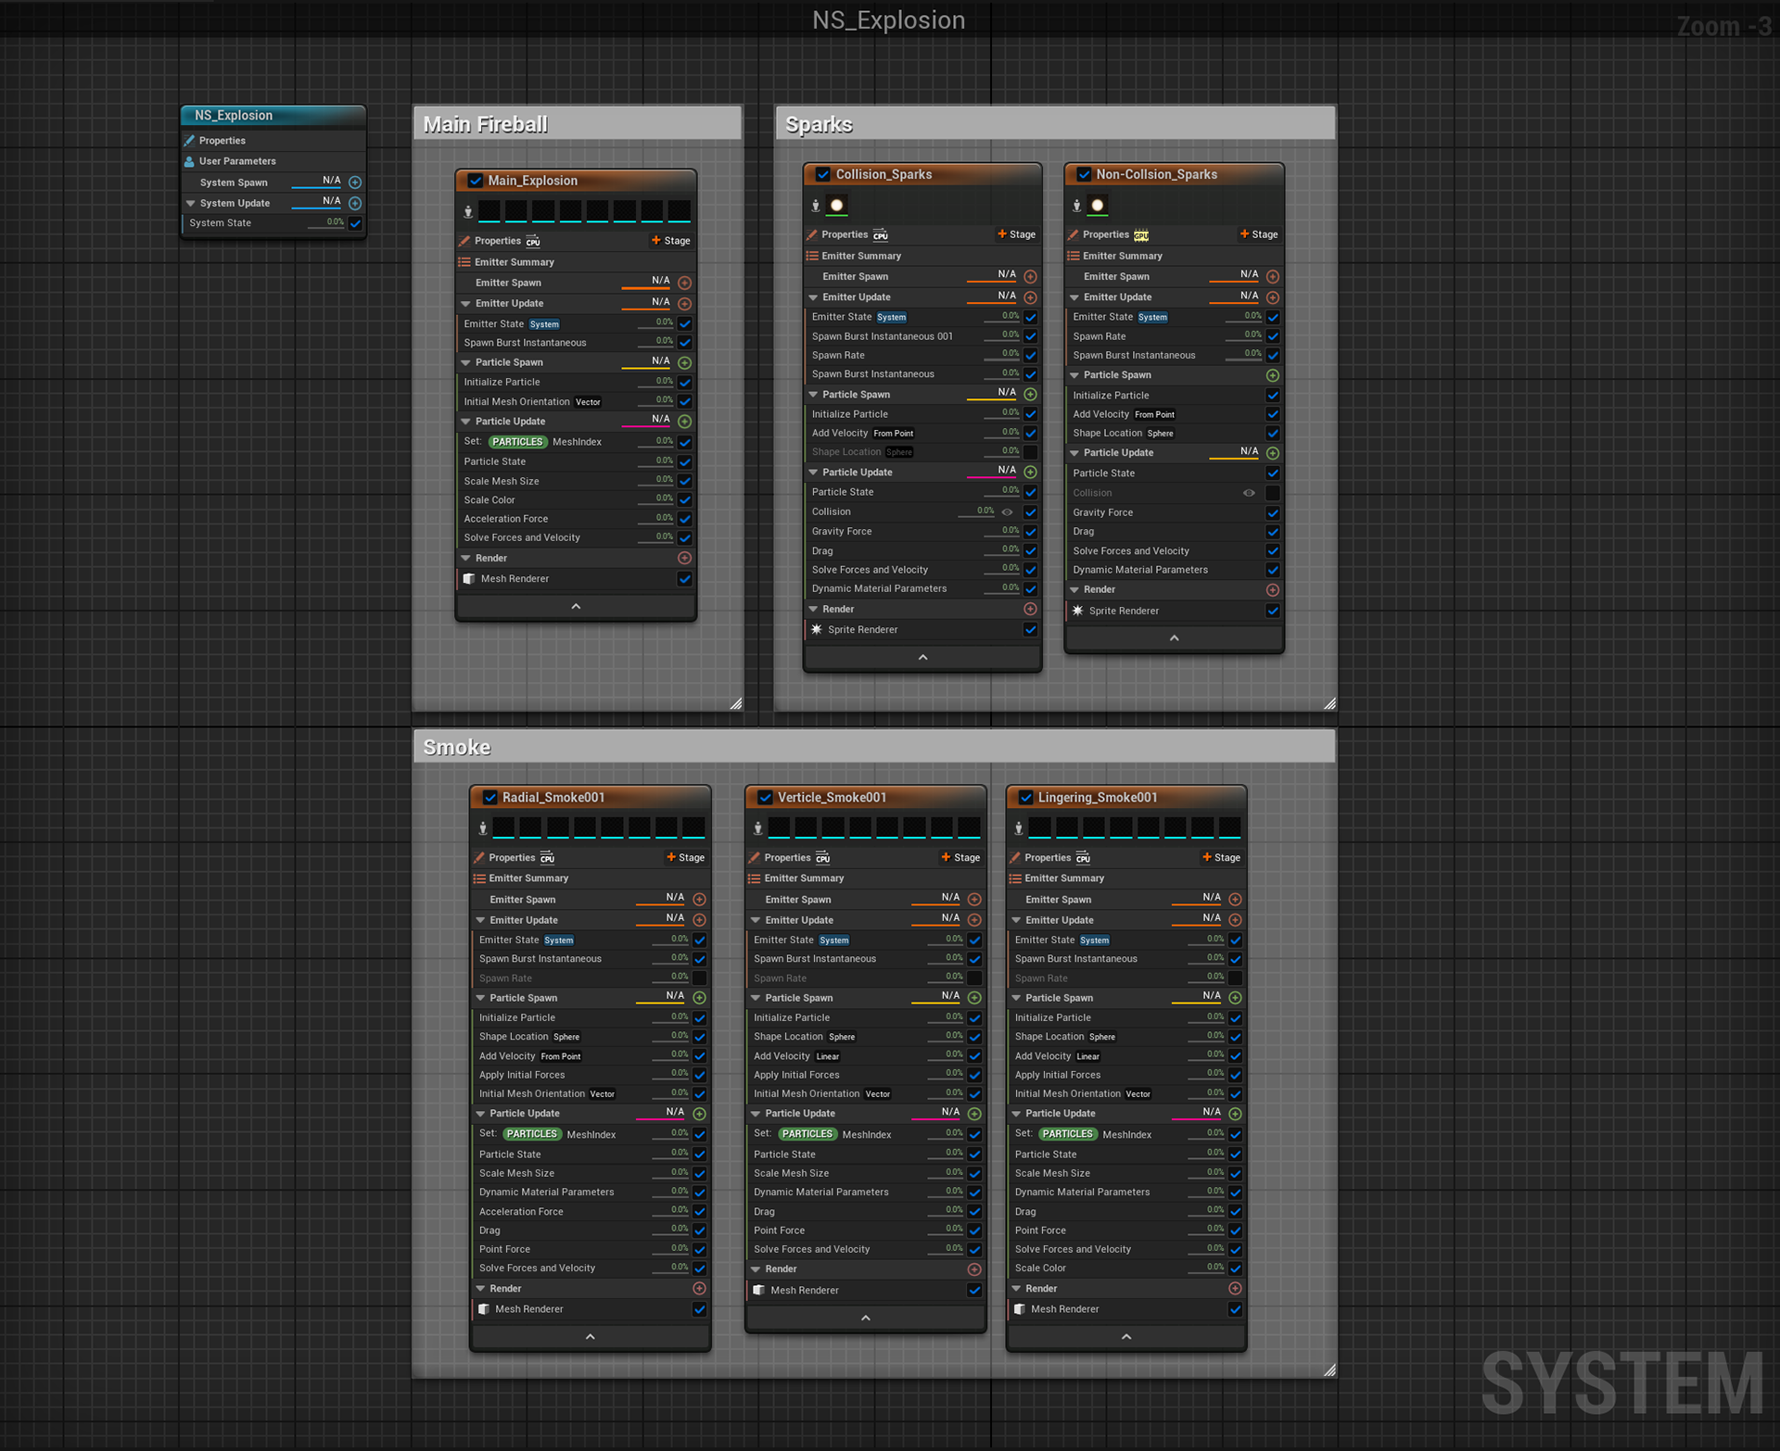The image size is (1780, 1451).
Task: Select Emitter Summary in Radial_Smoke001
Action: (528, 878)
